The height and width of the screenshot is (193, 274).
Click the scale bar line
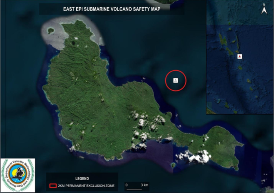click(x=134, y=189)
